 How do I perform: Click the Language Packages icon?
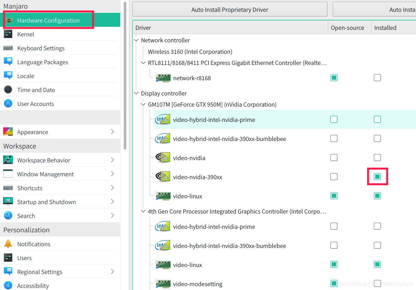(8, 62)
